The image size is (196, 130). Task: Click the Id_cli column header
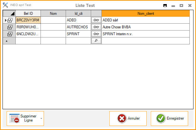click(78, 14)
